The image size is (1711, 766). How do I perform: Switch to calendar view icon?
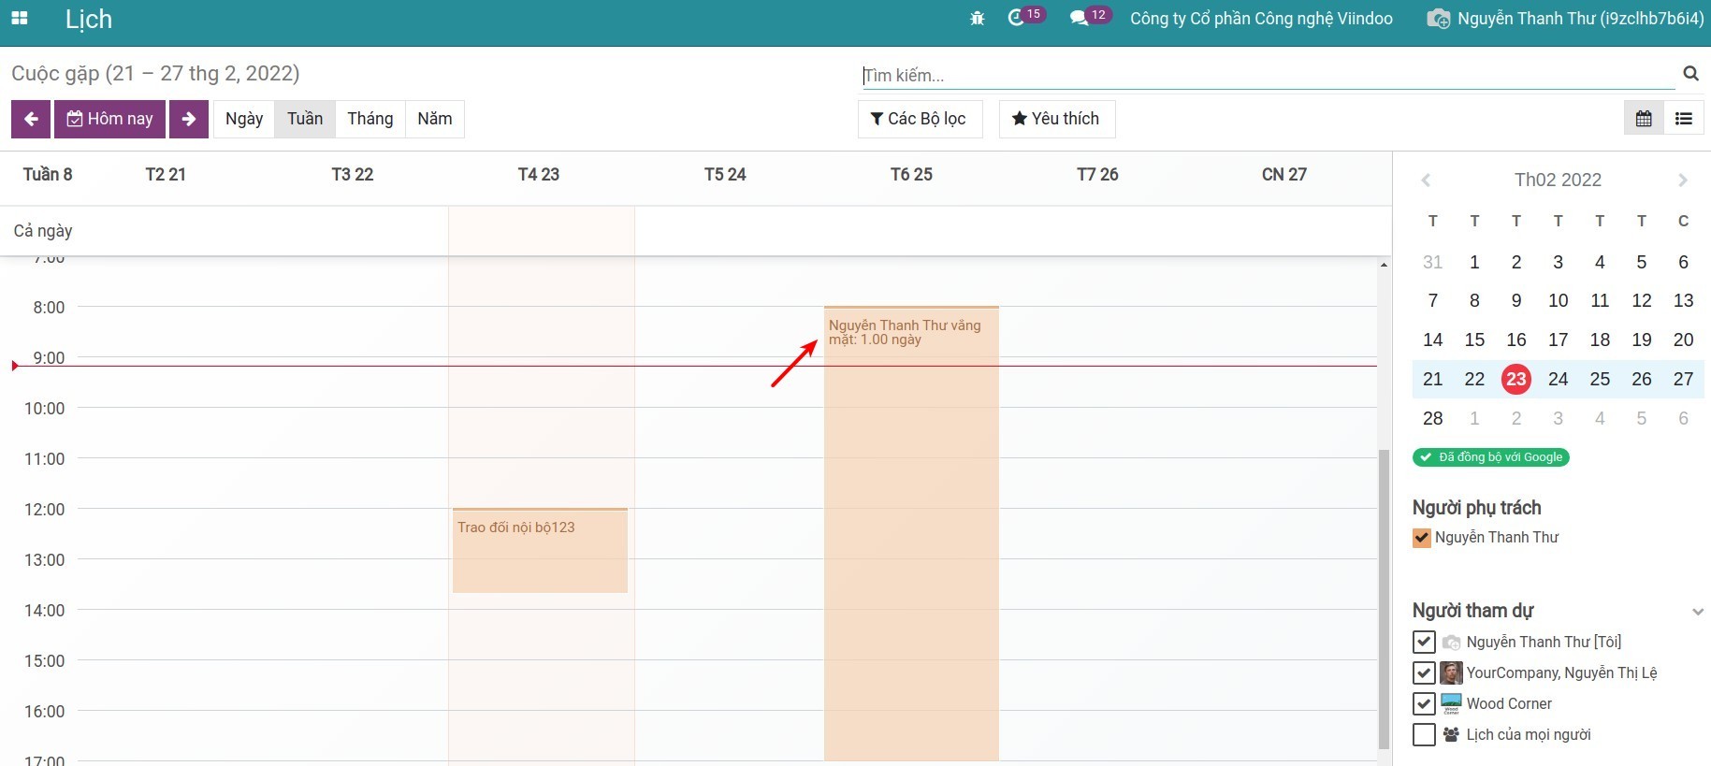[x=1644, y=119]
